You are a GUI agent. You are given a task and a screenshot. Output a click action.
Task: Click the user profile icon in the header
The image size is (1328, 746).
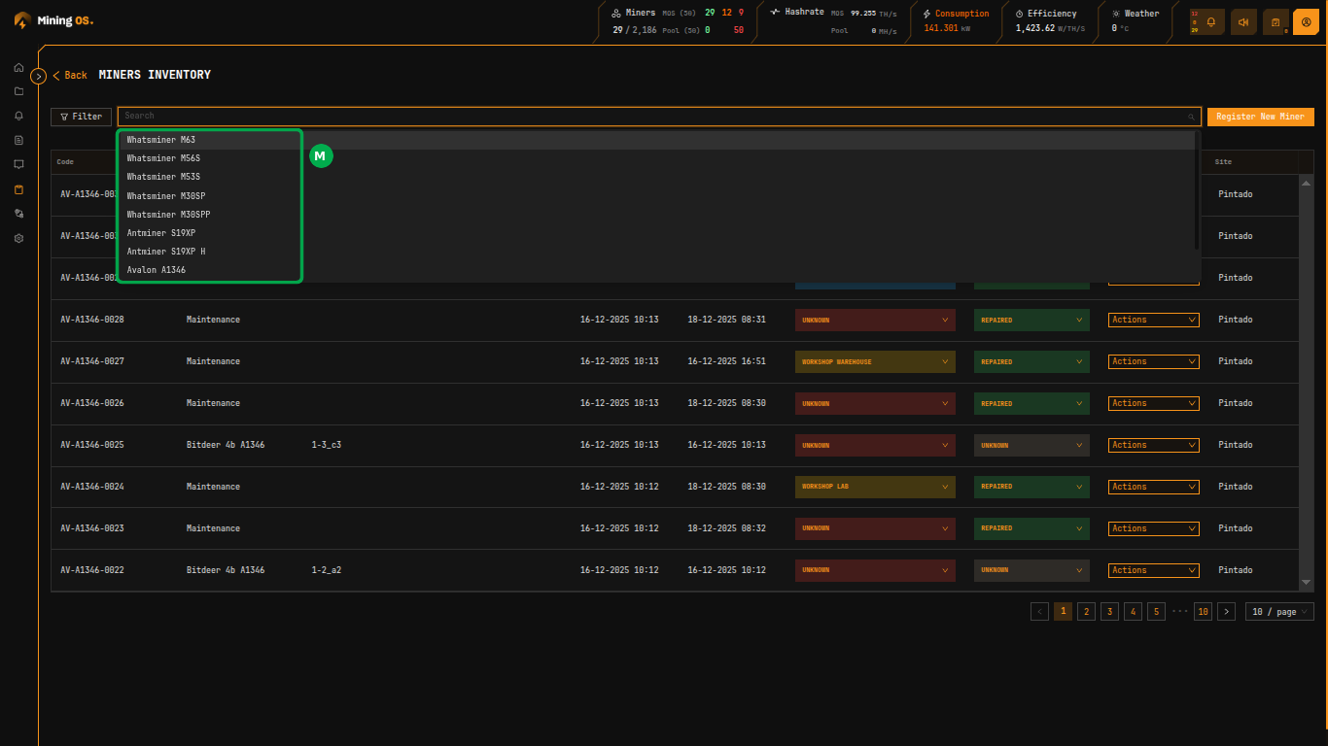click(x=1306, y=21)
